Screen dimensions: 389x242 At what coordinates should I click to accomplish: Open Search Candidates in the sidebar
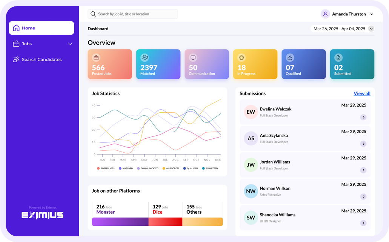[42, 60]
